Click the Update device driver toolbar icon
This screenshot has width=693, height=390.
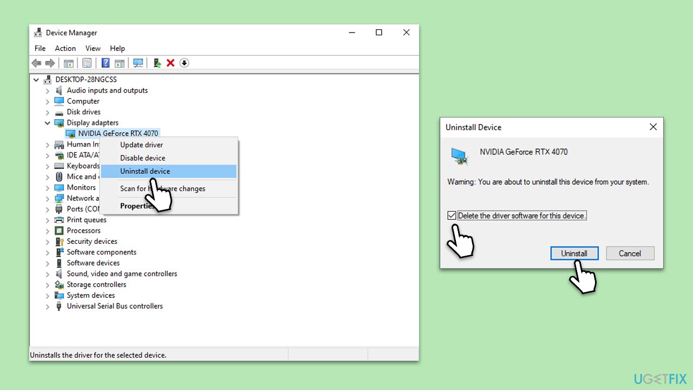[x=157, y=63]
